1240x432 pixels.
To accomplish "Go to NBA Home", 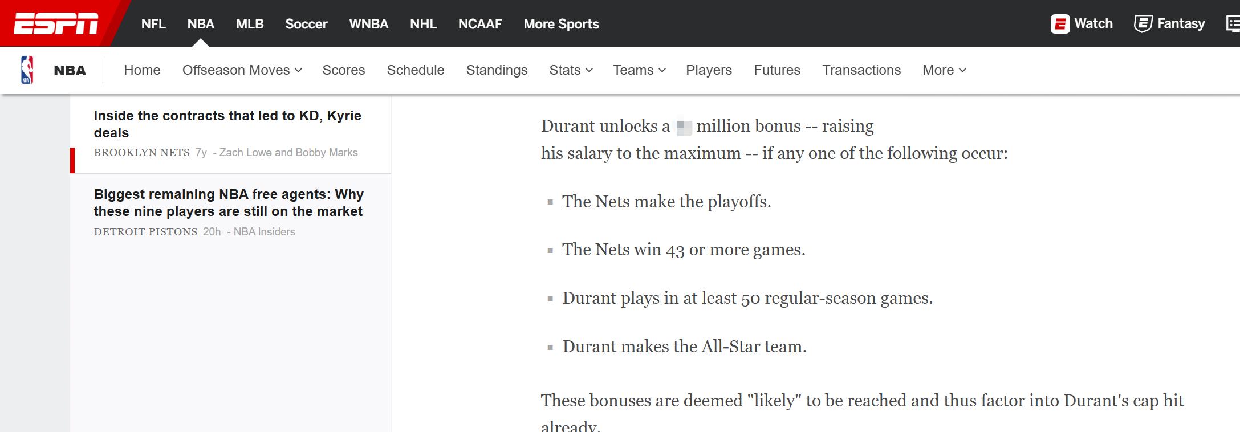I will pyautogui.click(x=142, y=70).
